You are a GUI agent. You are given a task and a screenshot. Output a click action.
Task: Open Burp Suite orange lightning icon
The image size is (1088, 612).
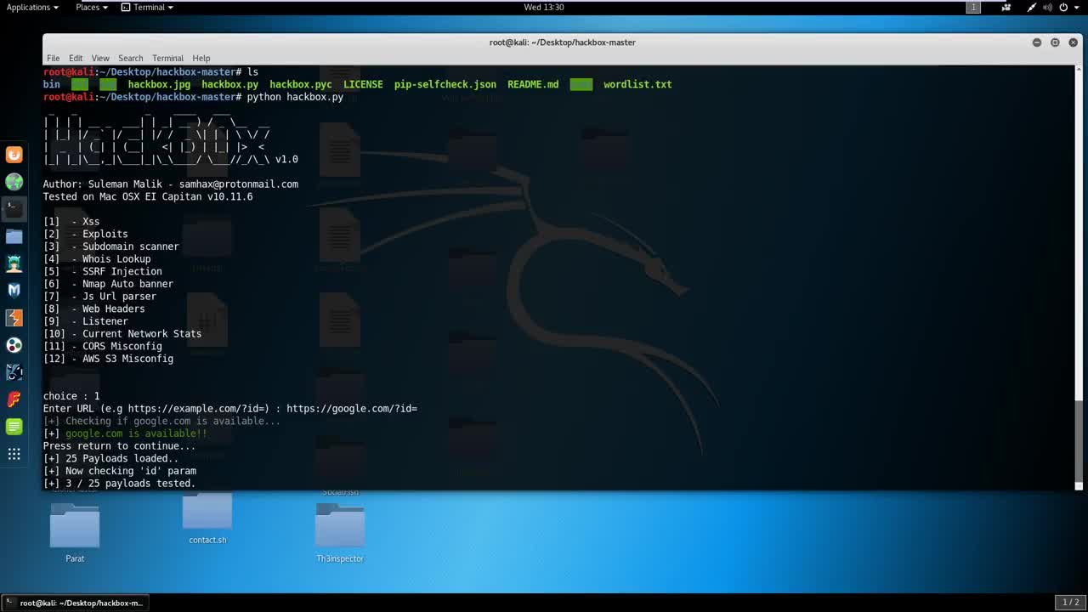click(x=14, y=318)
